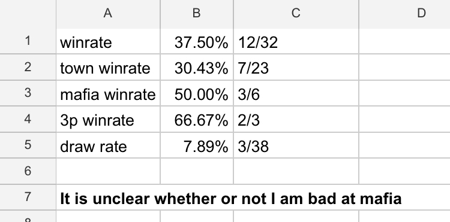
Task: Select the 7/23 cell
Action: [x=296, y=67]
